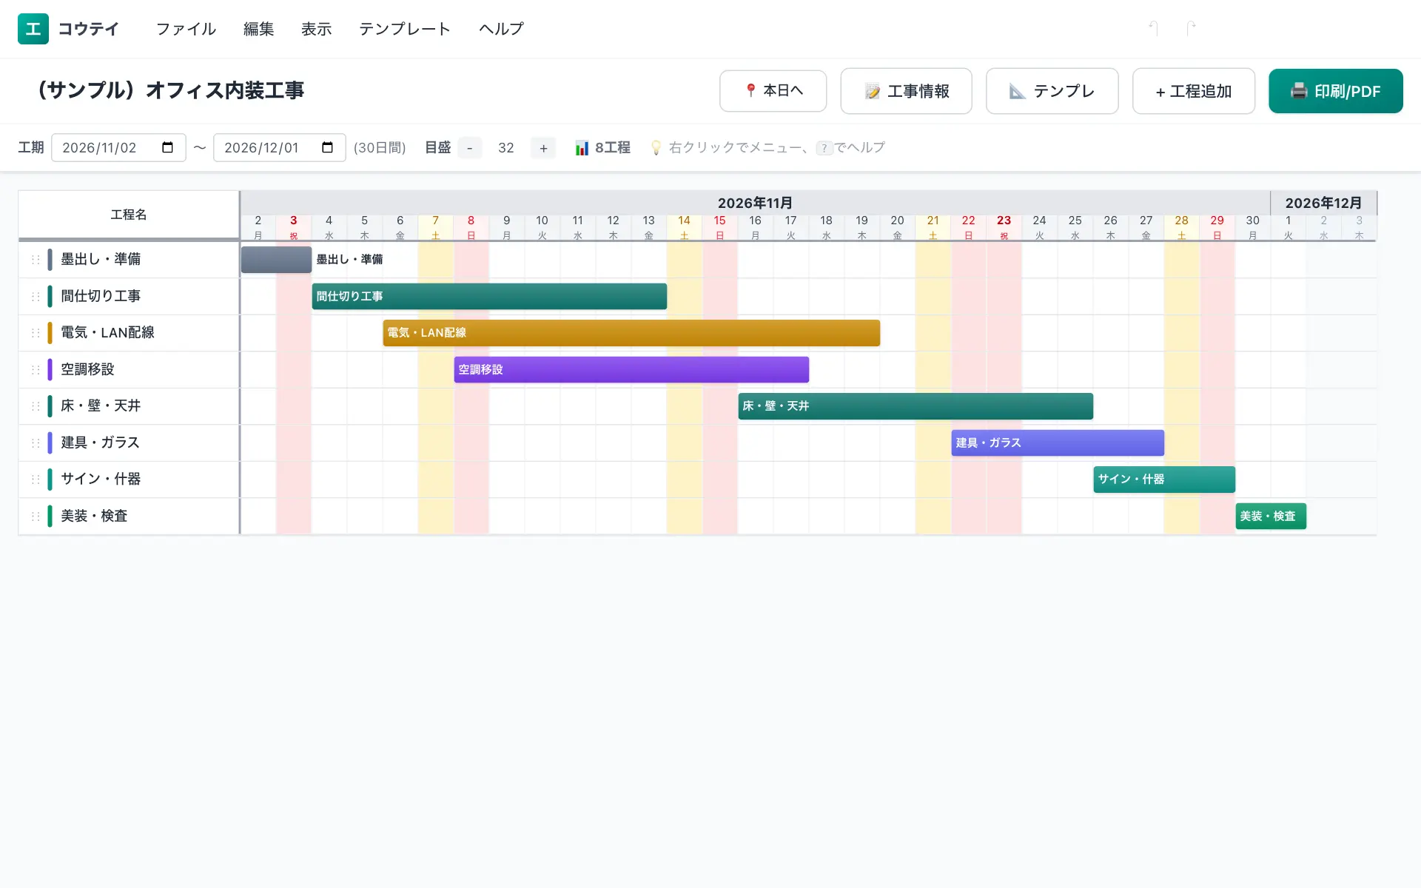Click the テンプレ button

click(1052, 91)
